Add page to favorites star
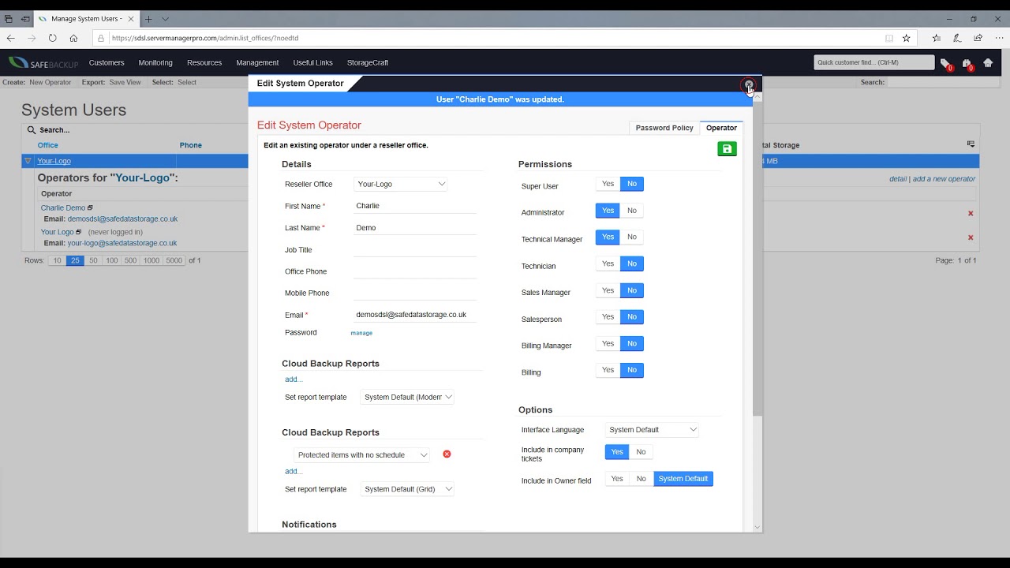The width and height of the screenshot is (1010, 568). [906, 38]
